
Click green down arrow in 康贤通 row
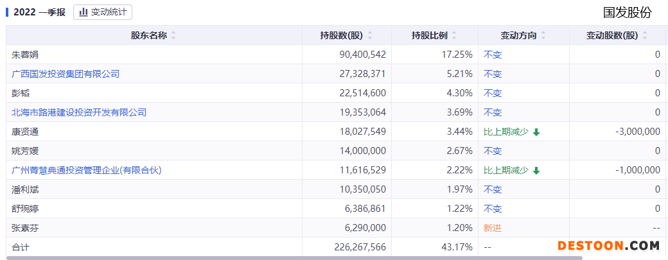[536, 132]
